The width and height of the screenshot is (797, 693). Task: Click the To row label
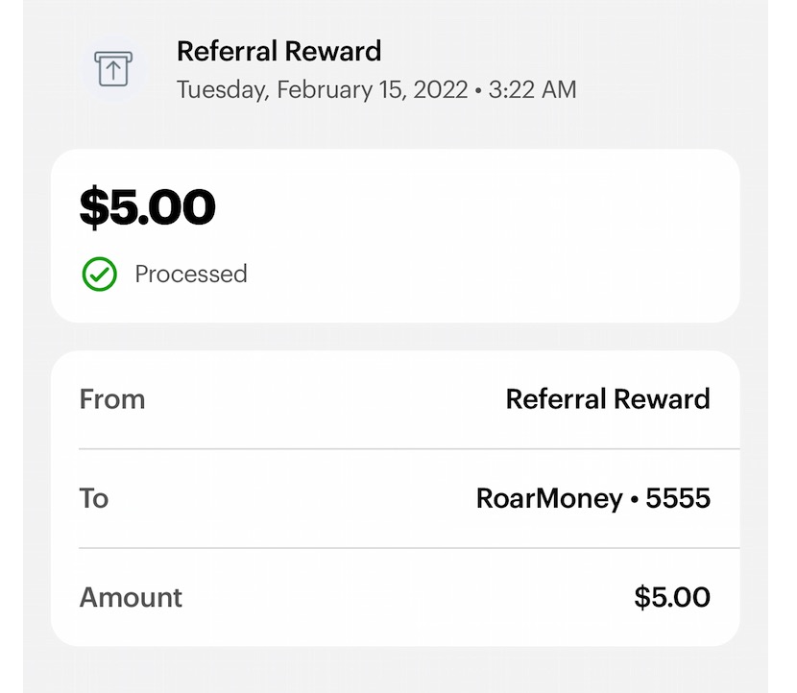click(94, 499)
